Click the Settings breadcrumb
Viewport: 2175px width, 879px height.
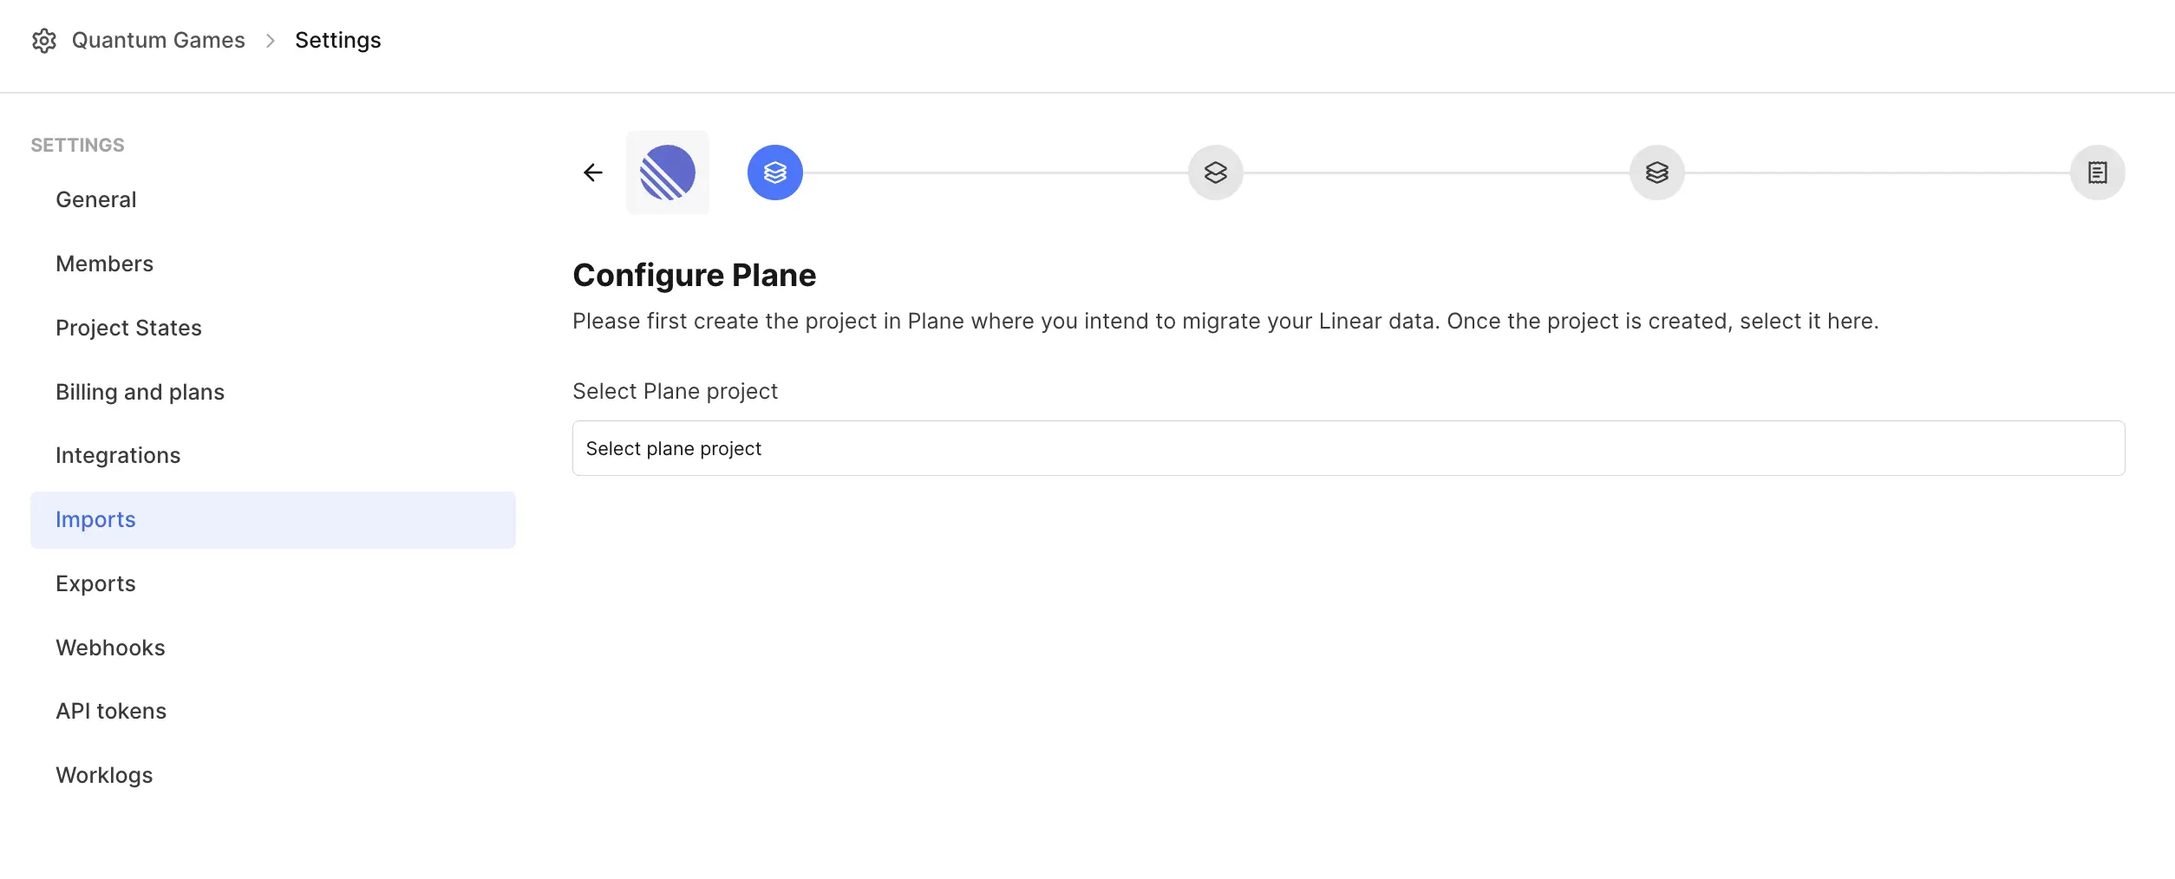pos(338,41)
